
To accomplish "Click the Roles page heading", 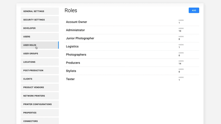I will (x=71, y=10).
